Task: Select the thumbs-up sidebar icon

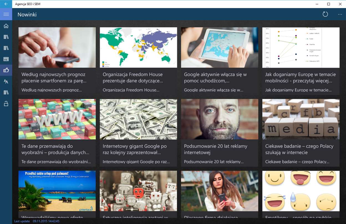Action: click(x=6, y=70)
